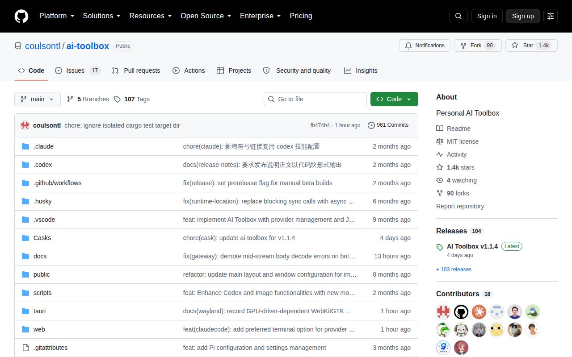Click the Readme book icon
The width and height of the screenshot is (572, 357).
click(440, 129)
